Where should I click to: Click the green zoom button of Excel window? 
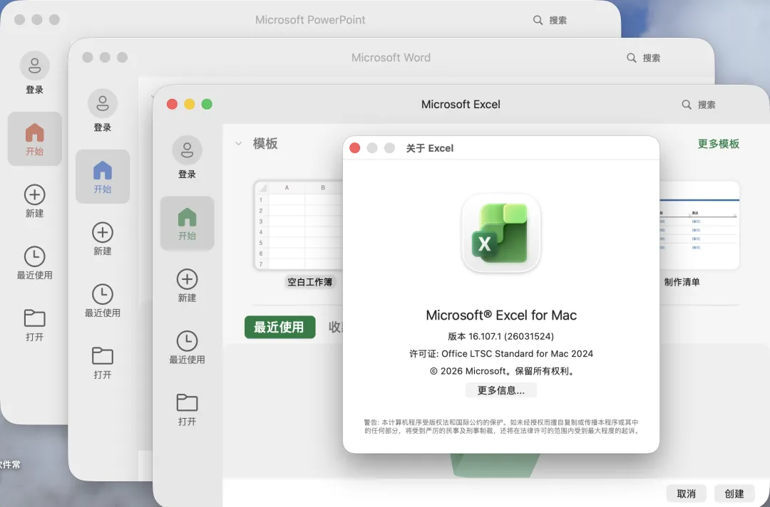pos(207,104)
